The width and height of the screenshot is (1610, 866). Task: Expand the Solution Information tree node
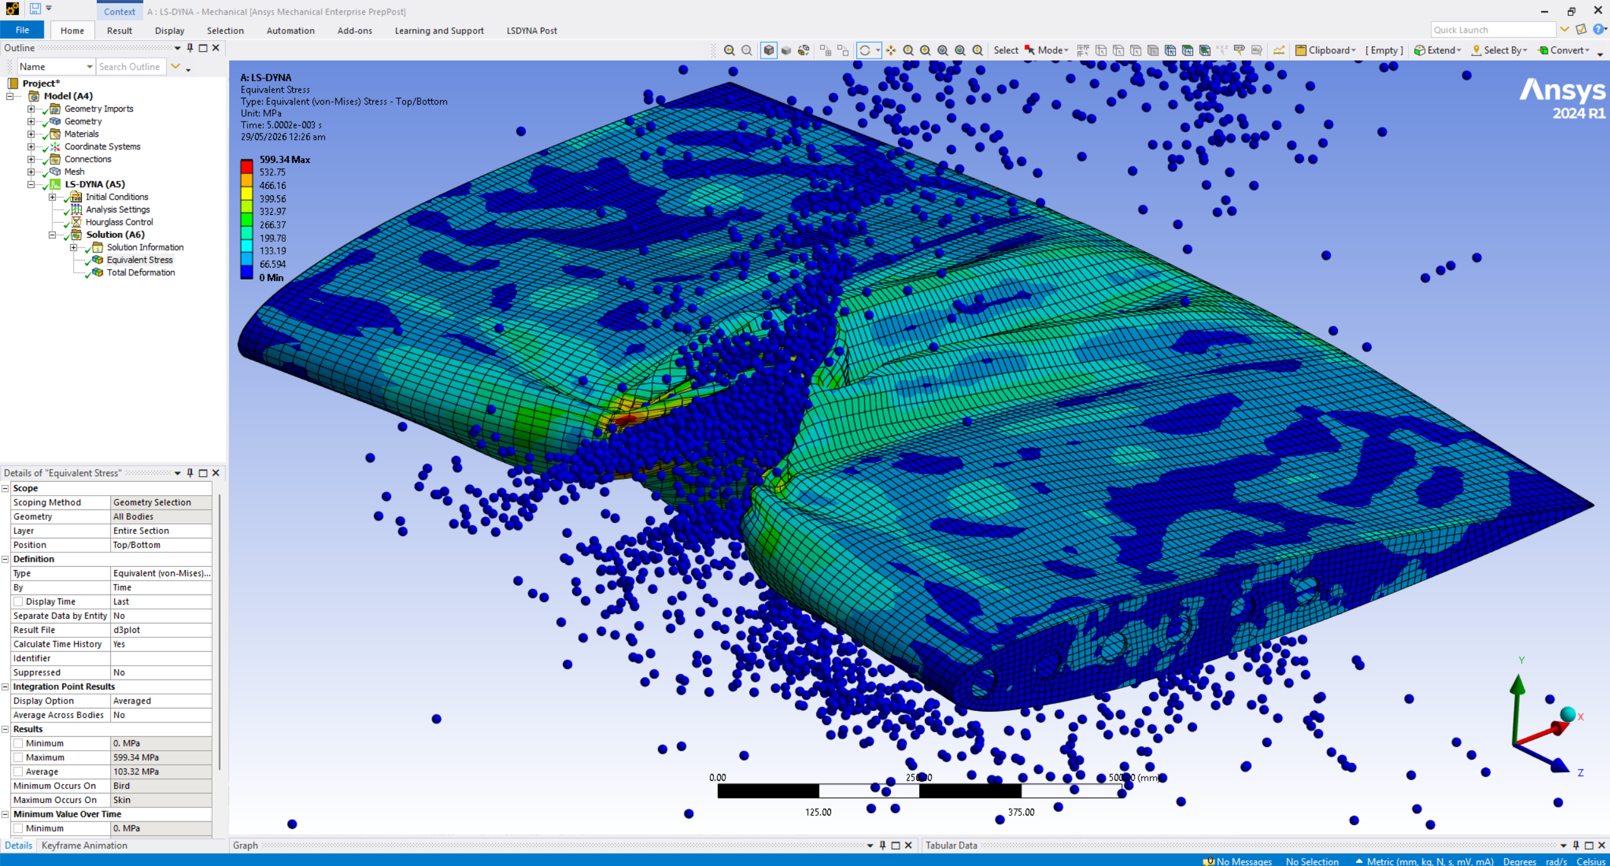[x=74, y=248]
